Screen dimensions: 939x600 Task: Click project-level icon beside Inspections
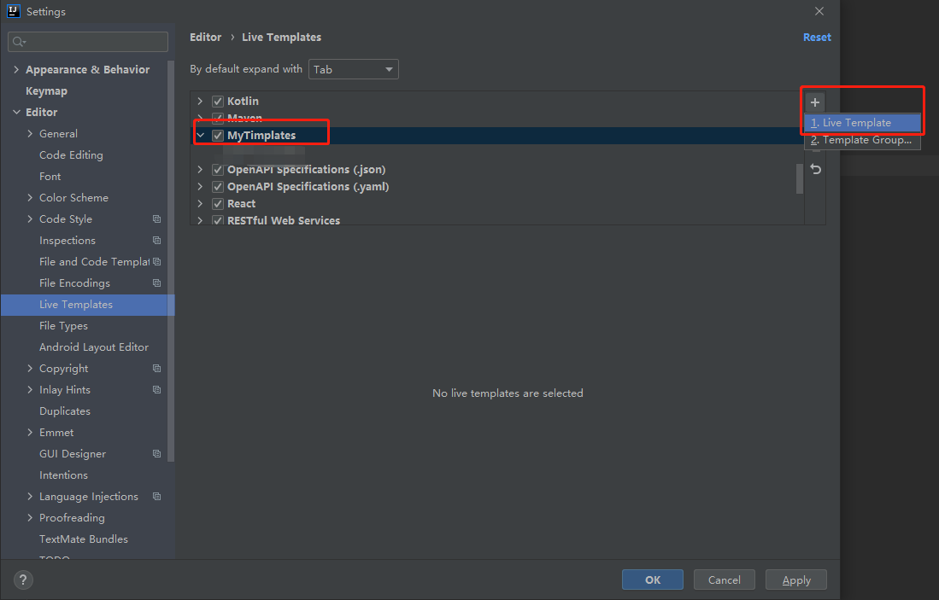[x=157, y=241]
